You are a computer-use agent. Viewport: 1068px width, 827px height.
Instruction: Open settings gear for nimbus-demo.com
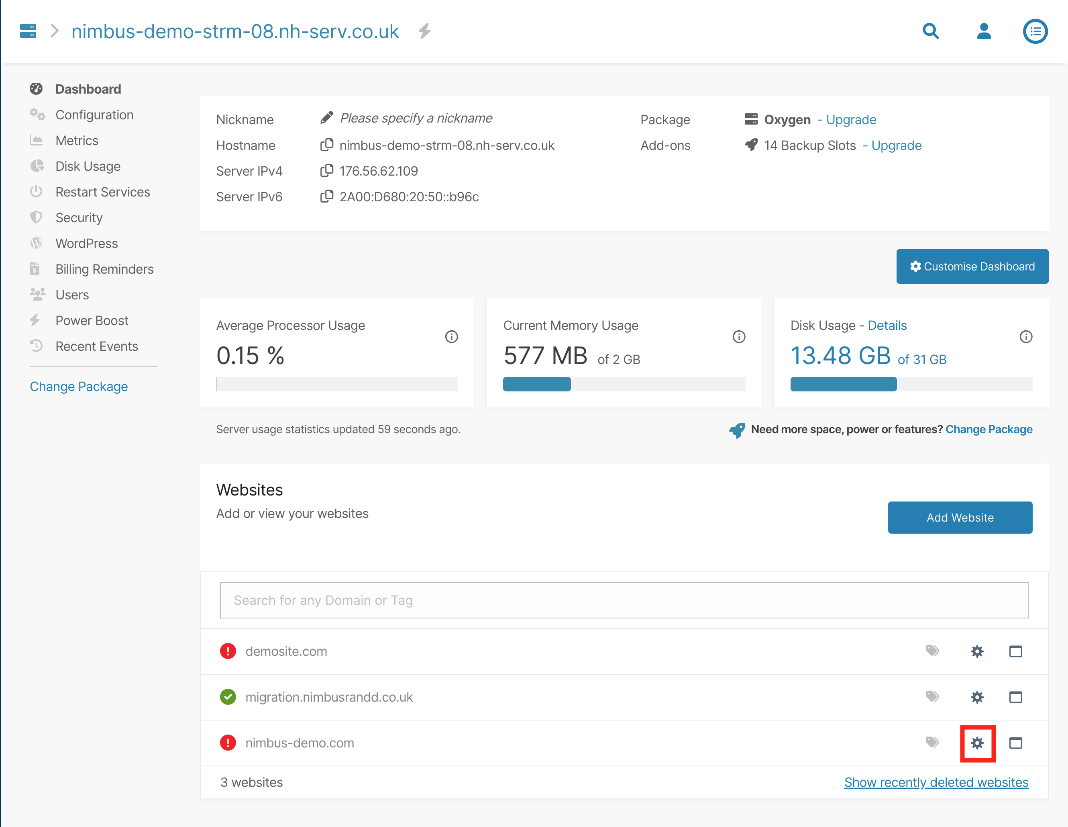click(x=977, y=743)
